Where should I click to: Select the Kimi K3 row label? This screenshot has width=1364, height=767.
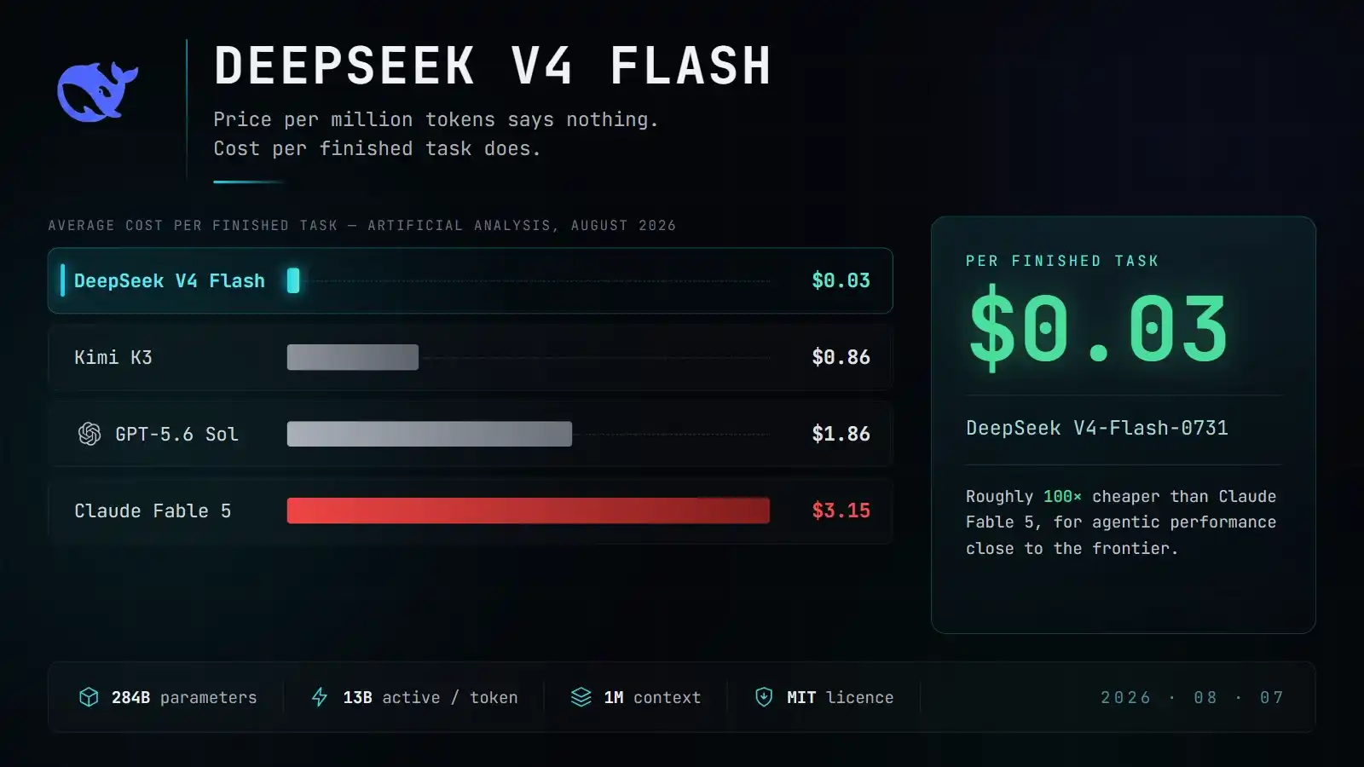[x=113, y=357]
